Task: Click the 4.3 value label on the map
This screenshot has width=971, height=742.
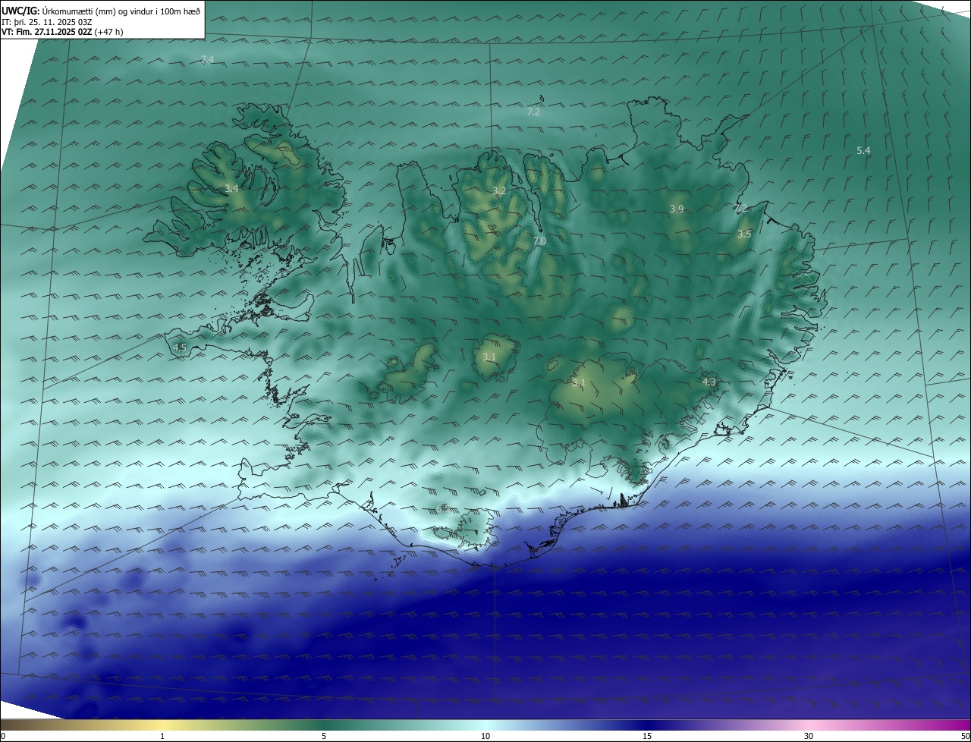Action: point(709,382)
